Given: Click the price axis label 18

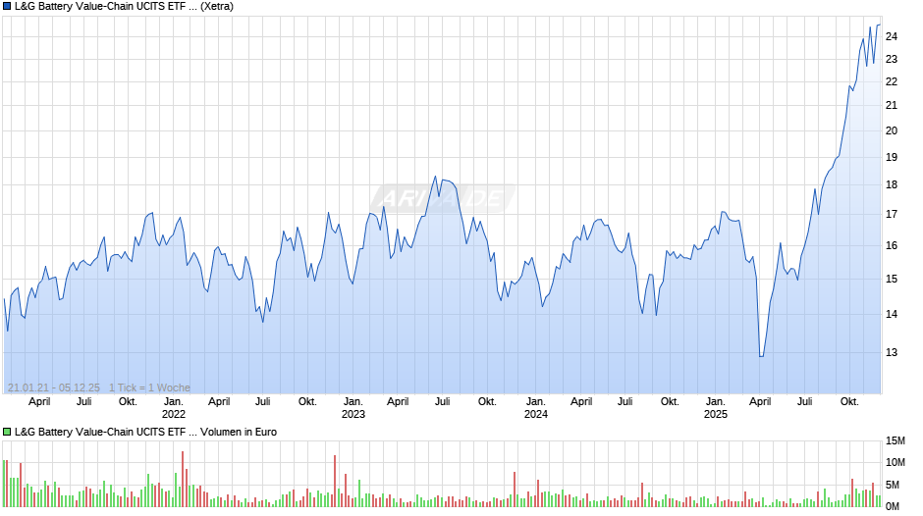Looking at the screenshot, I should [x=892, y=184].
